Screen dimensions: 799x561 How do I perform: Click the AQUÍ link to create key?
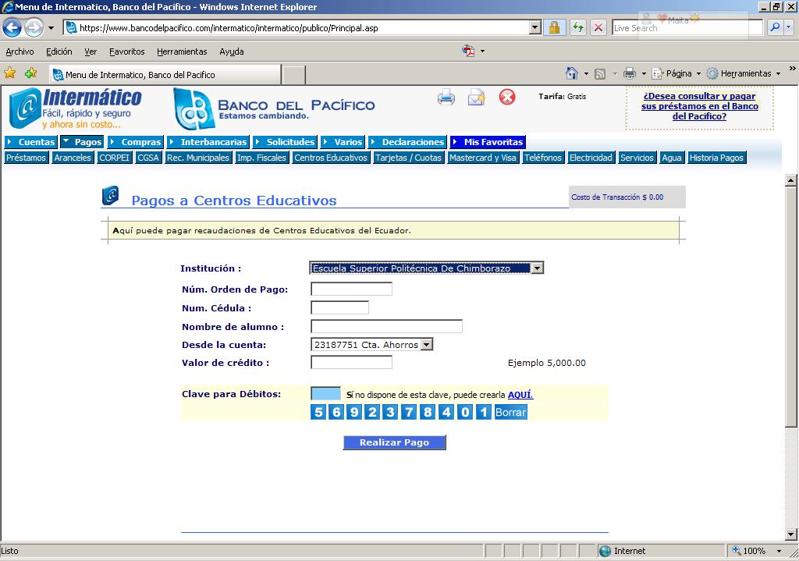520,395
